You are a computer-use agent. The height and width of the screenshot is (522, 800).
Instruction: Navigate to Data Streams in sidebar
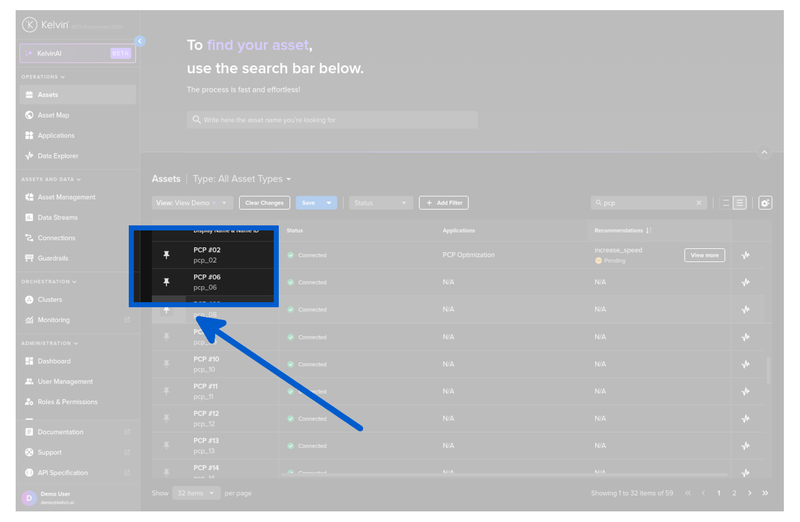58,218
